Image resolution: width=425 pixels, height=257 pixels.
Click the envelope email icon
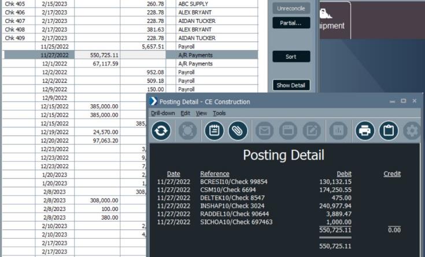point(264,131)
